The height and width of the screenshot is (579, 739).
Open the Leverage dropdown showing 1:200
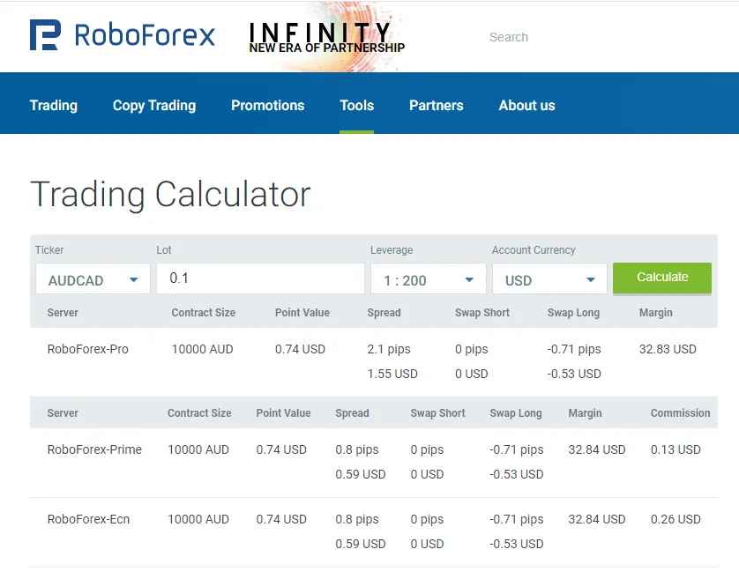428,278
